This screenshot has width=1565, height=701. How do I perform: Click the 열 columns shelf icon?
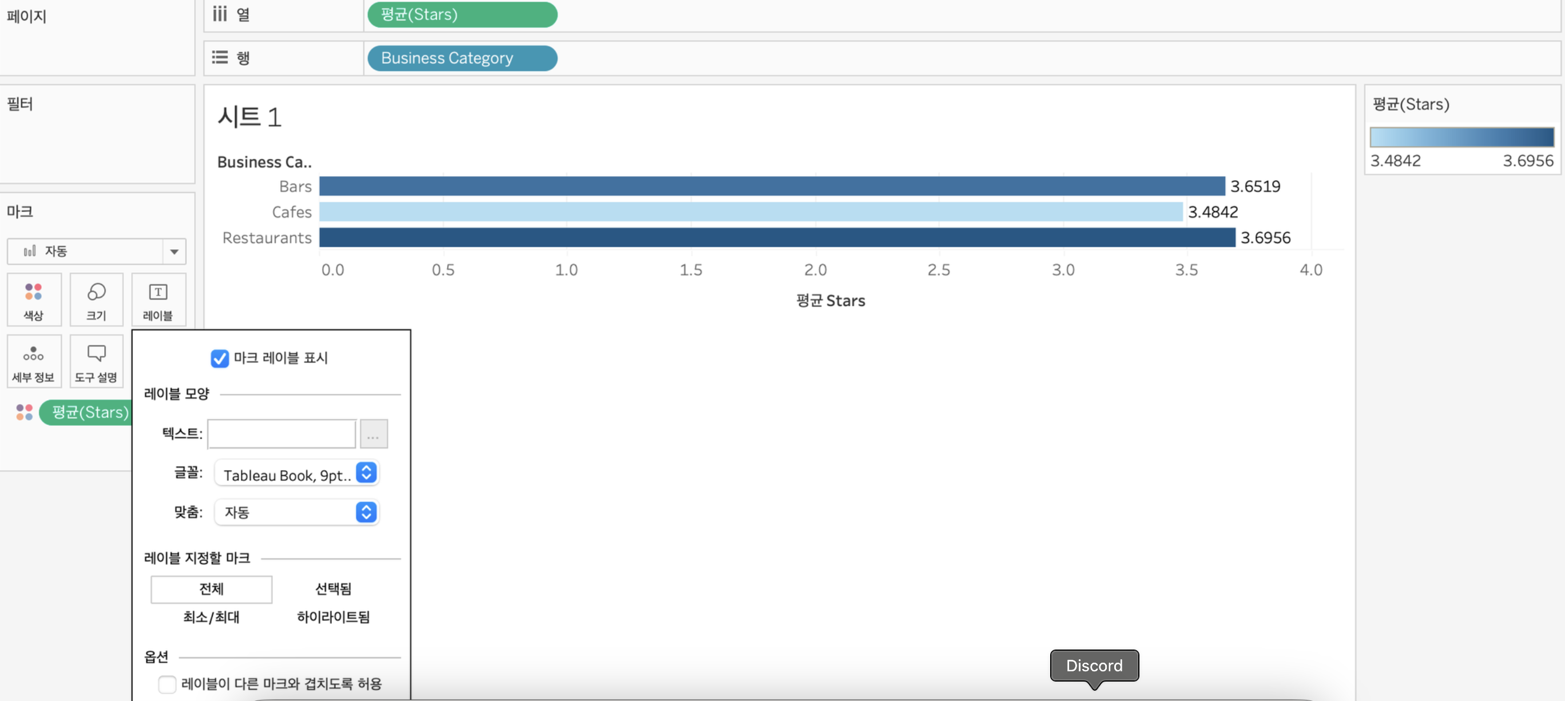219,14
